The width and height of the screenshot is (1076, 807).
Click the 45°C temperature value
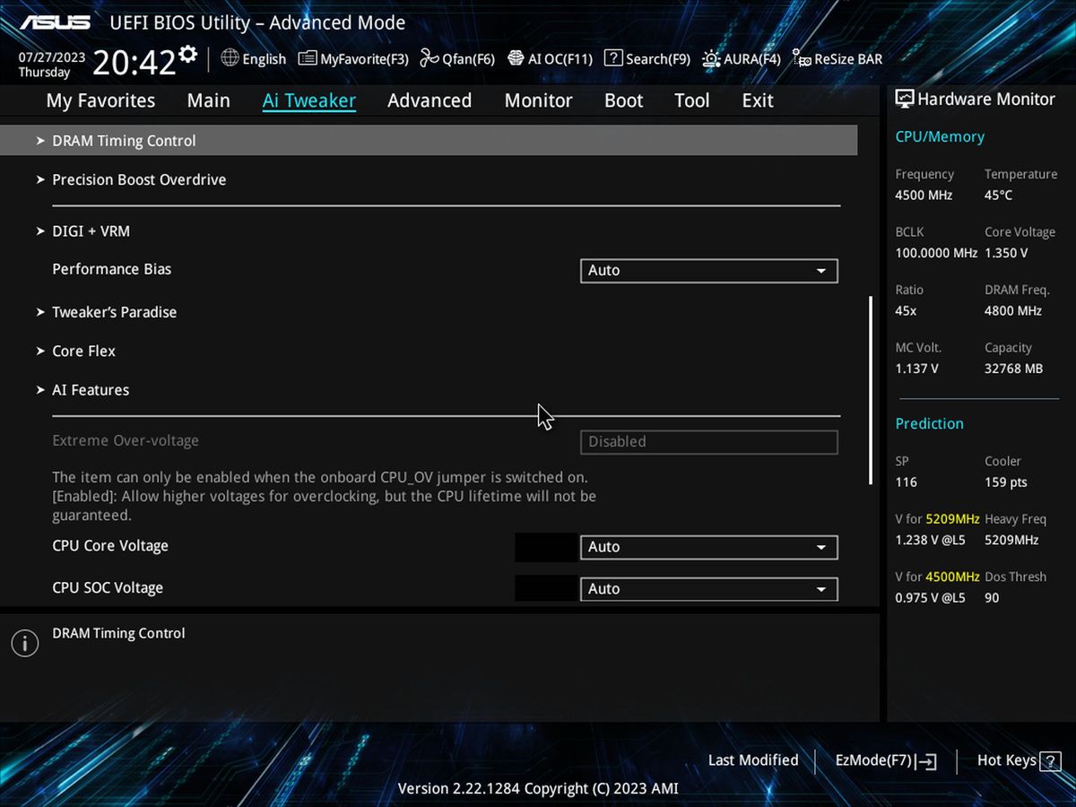click(x=998, y=195)
